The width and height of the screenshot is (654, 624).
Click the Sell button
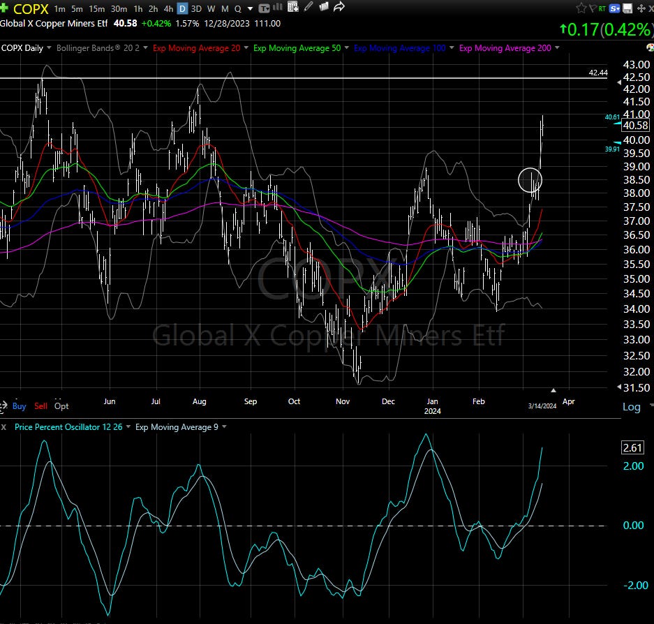40,406
